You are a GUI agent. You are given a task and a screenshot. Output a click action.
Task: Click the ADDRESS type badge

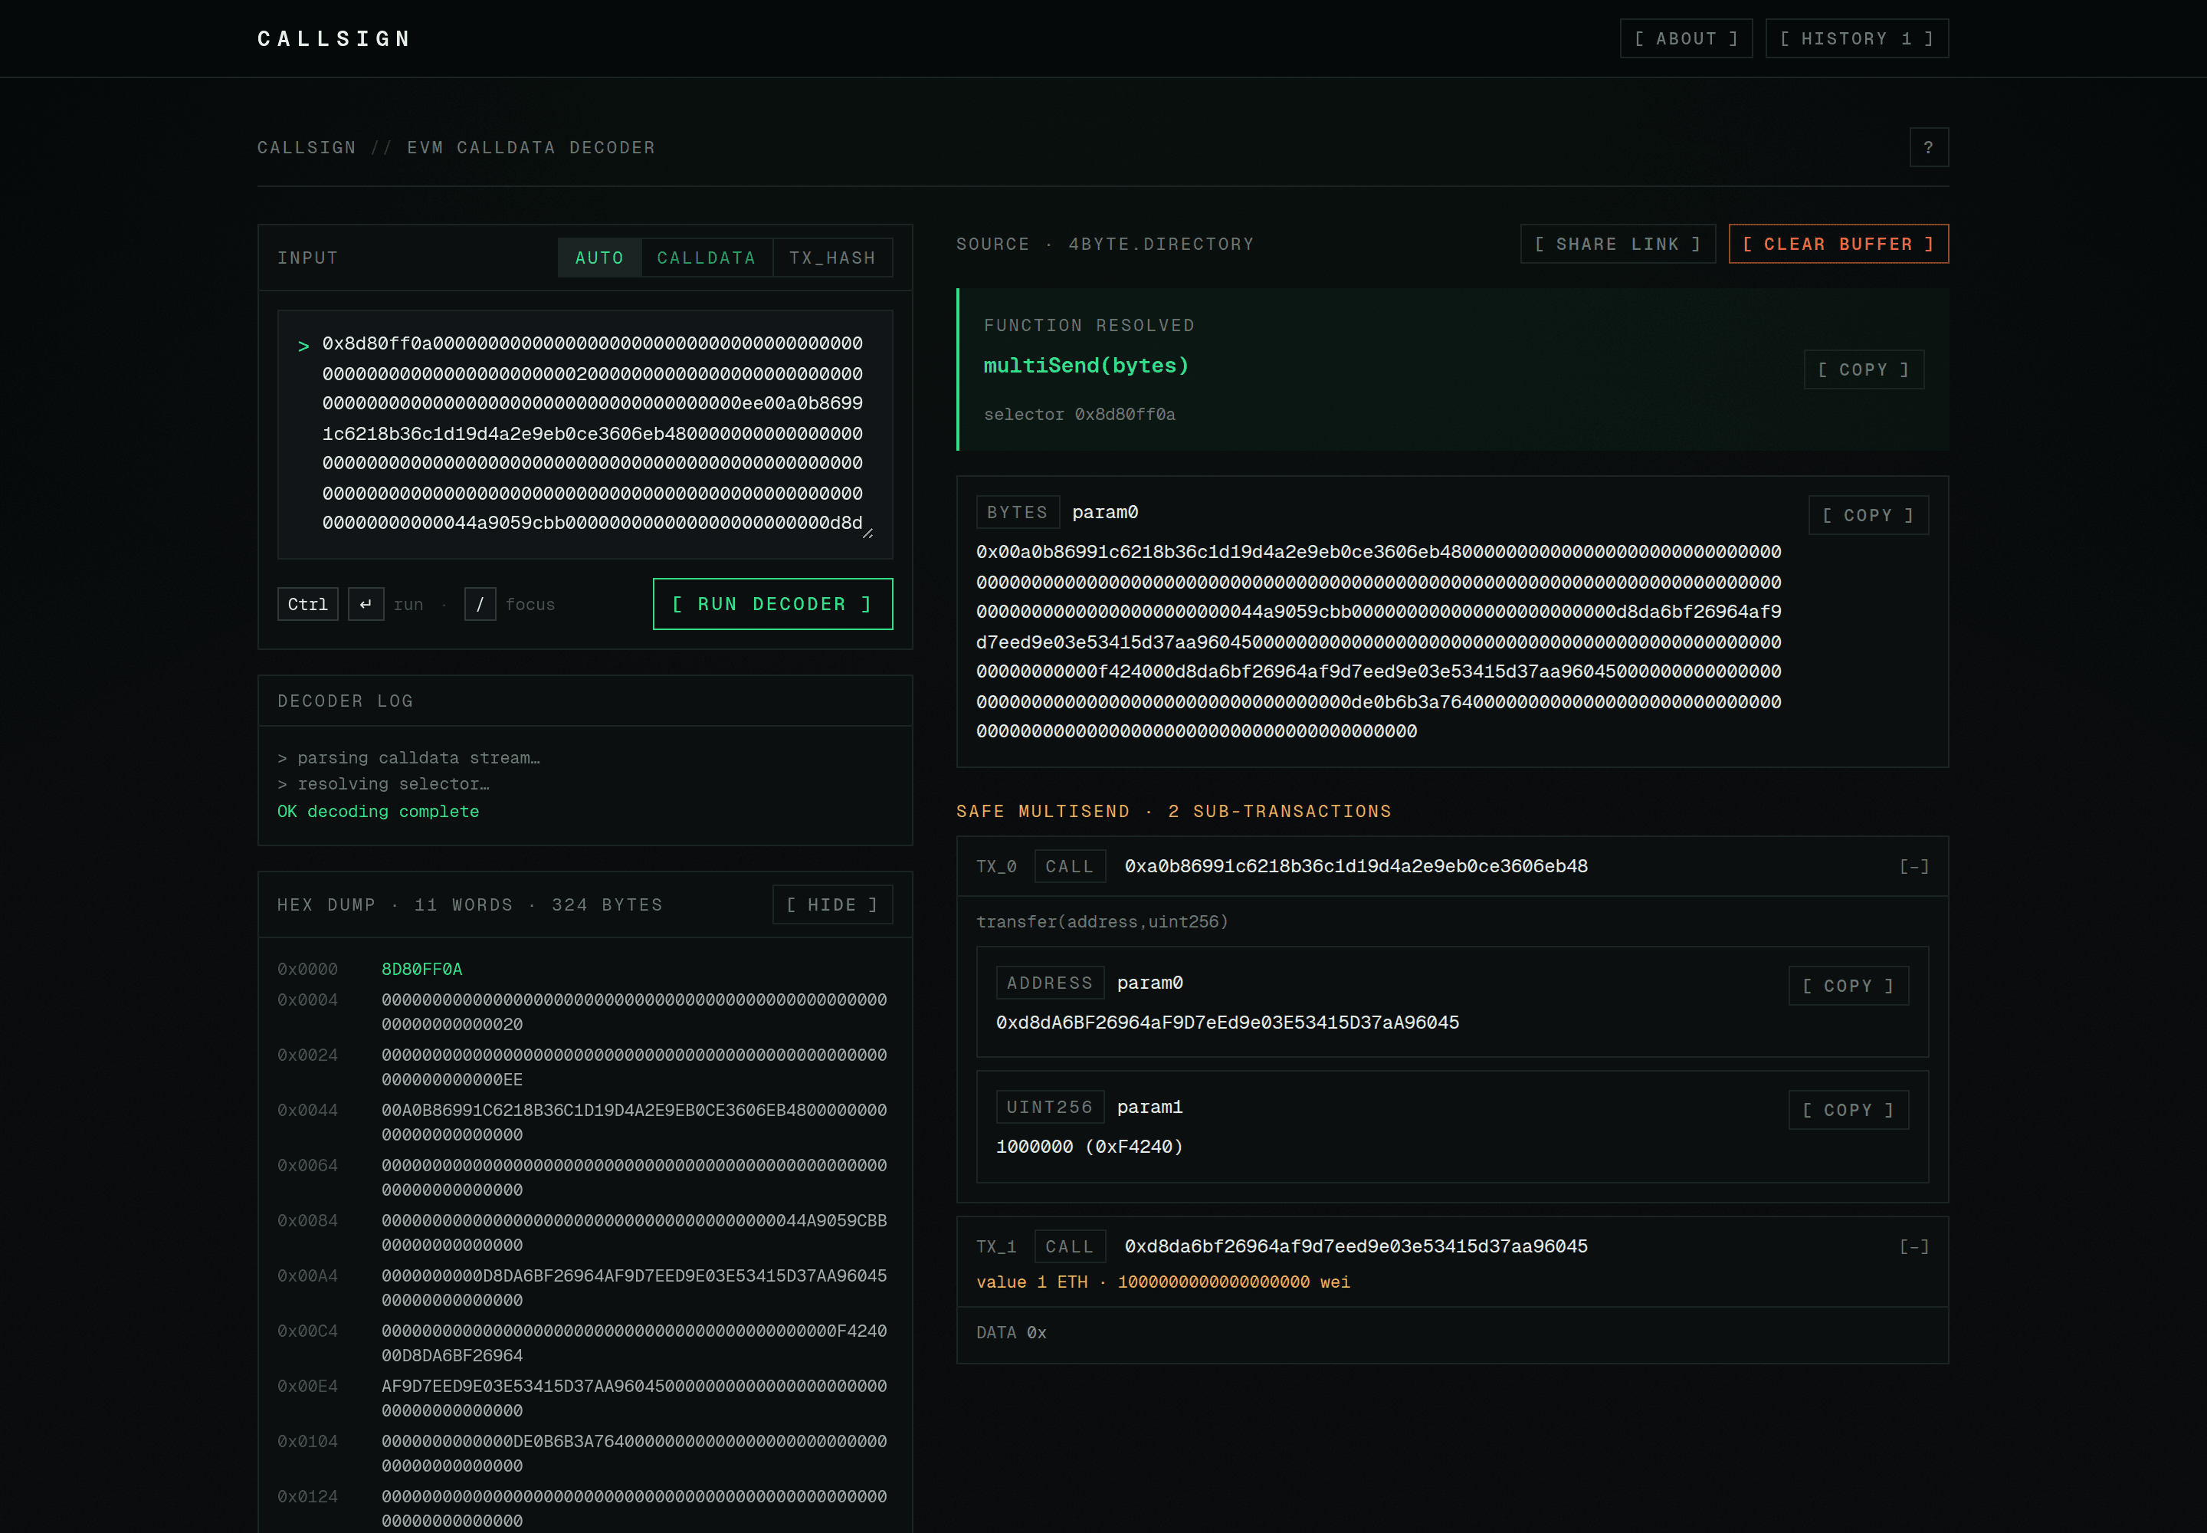coord(1050,983)
